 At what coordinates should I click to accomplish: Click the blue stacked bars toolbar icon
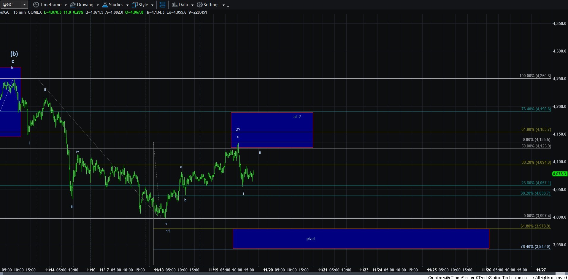pyautogui.click(x=162, y=5)
